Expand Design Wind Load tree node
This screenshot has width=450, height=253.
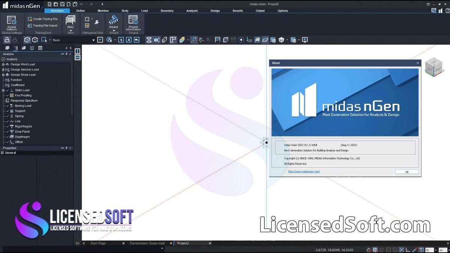click(x=3, y=64)
